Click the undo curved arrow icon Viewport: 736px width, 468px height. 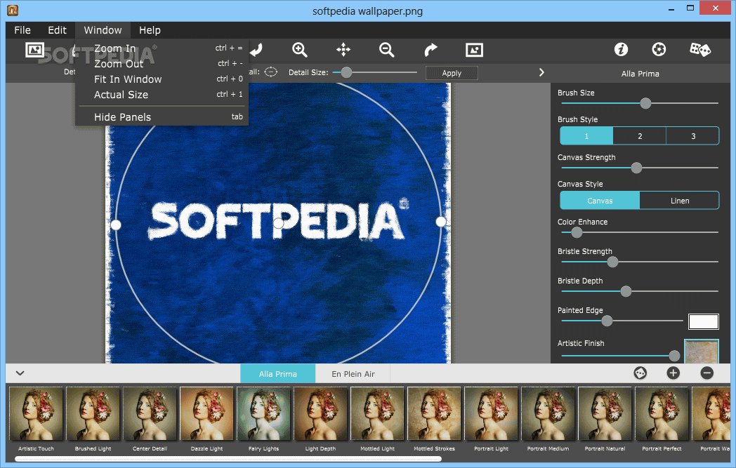(x=256, y=50)
